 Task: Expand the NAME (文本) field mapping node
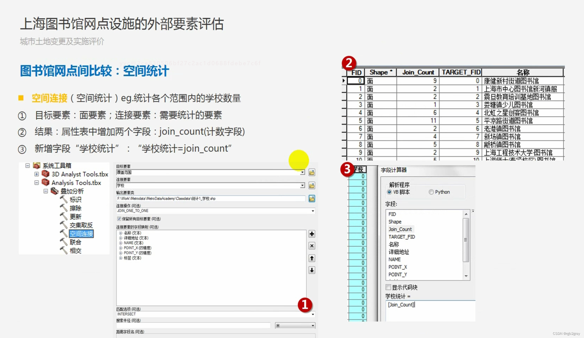[121, 243]
